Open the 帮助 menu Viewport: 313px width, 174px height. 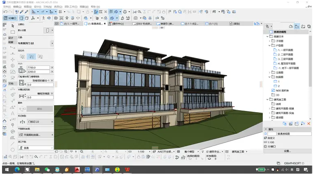click(x=95, y=7)
